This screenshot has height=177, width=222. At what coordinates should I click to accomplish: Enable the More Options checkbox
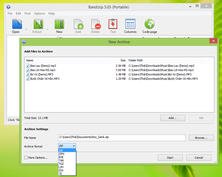(x=26, y=158)
